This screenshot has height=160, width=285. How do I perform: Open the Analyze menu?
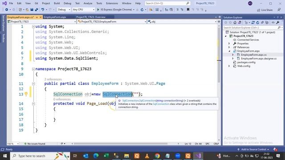[88, 3]
